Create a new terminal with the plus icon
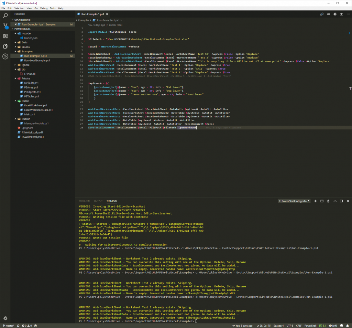The image size is (352, 328). click(315, 201)
